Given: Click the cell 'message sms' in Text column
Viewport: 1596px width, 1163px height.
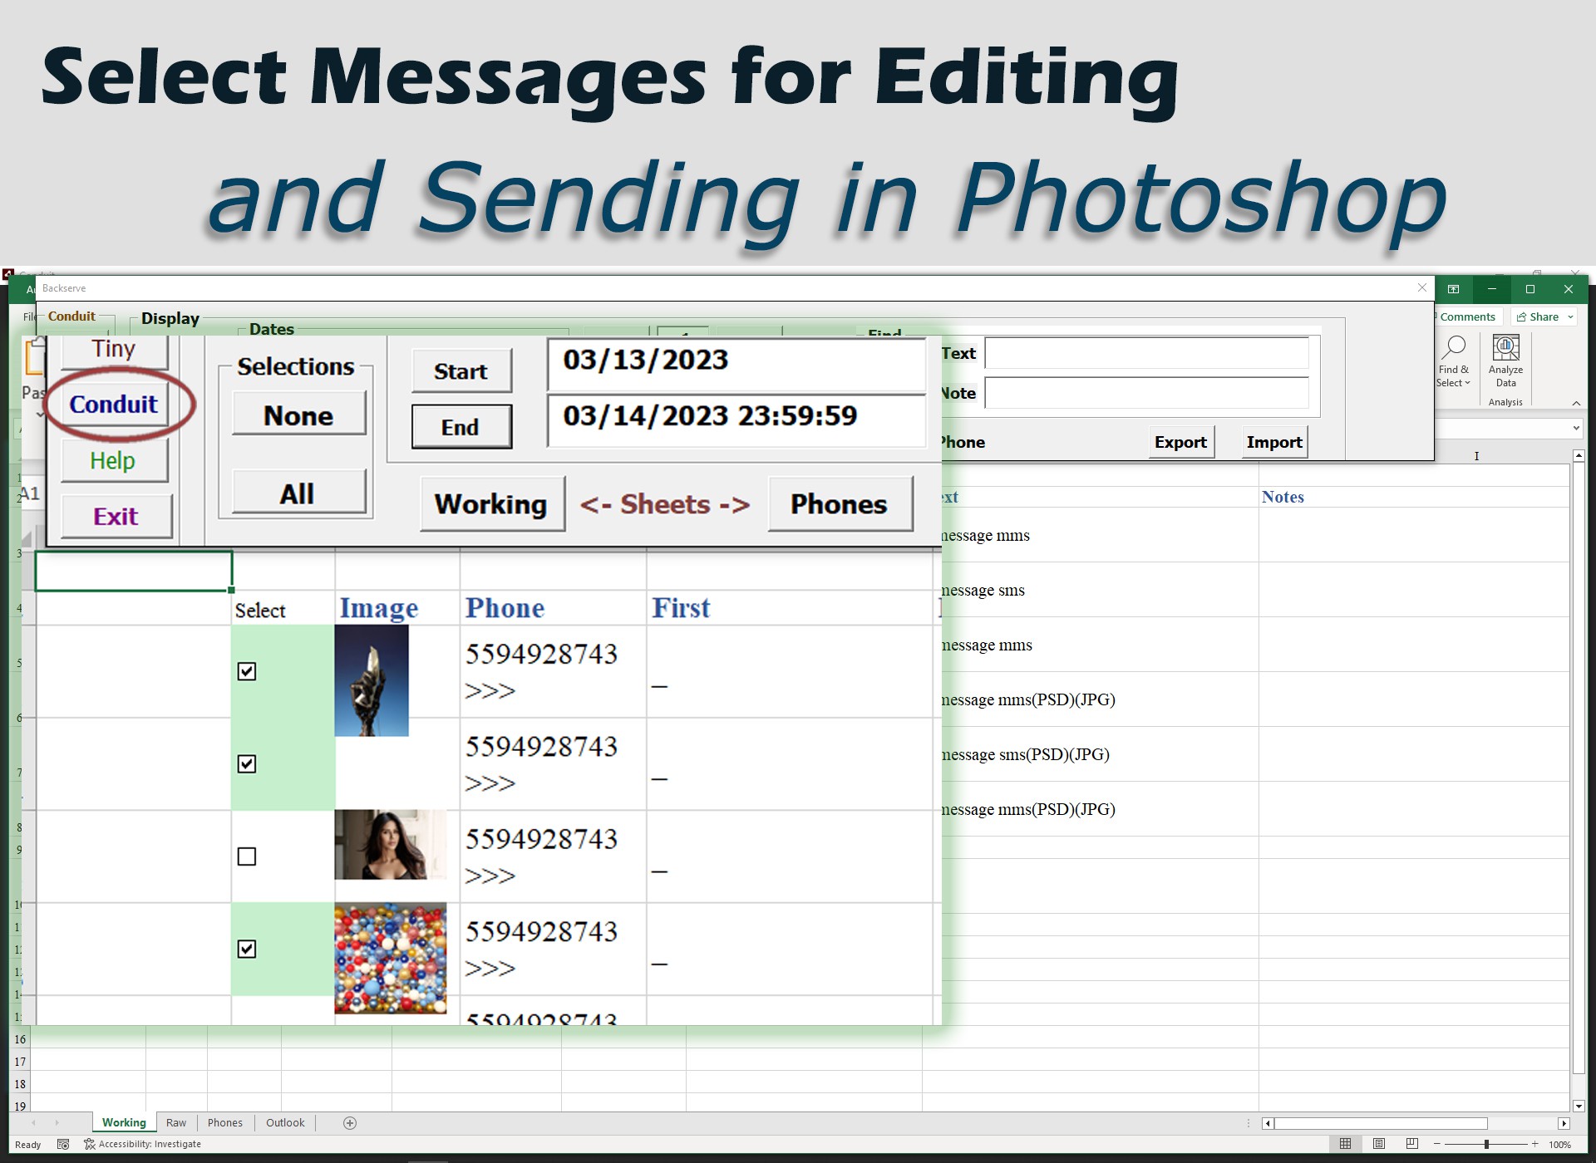Looking at the screenshot, I should click(x=1099, y=590).
